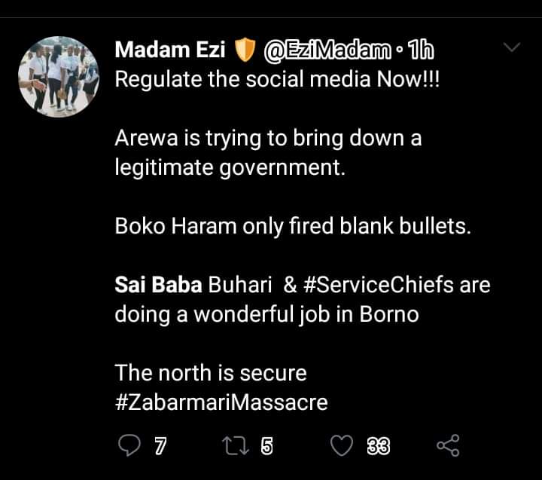Click the bold Sai Baba text
Viewport: 542px width, 480px height.
(x=157, y=286)
